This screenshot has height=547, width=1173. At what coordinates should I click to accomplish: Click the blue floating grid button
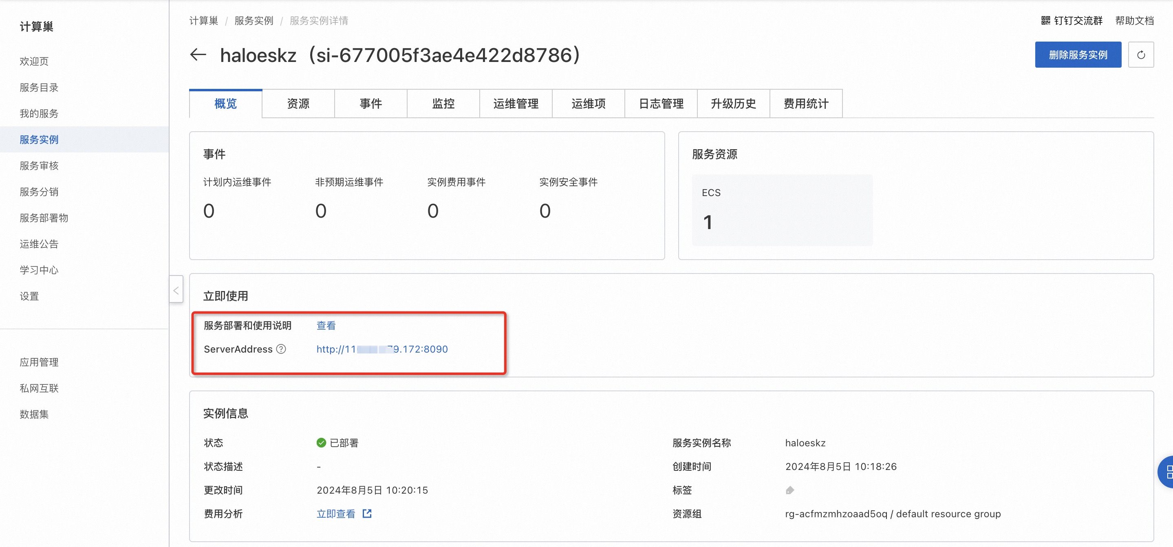pos(1167,472)
